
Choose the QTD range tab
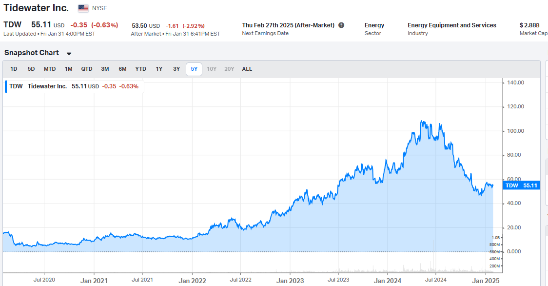(87, 69)
